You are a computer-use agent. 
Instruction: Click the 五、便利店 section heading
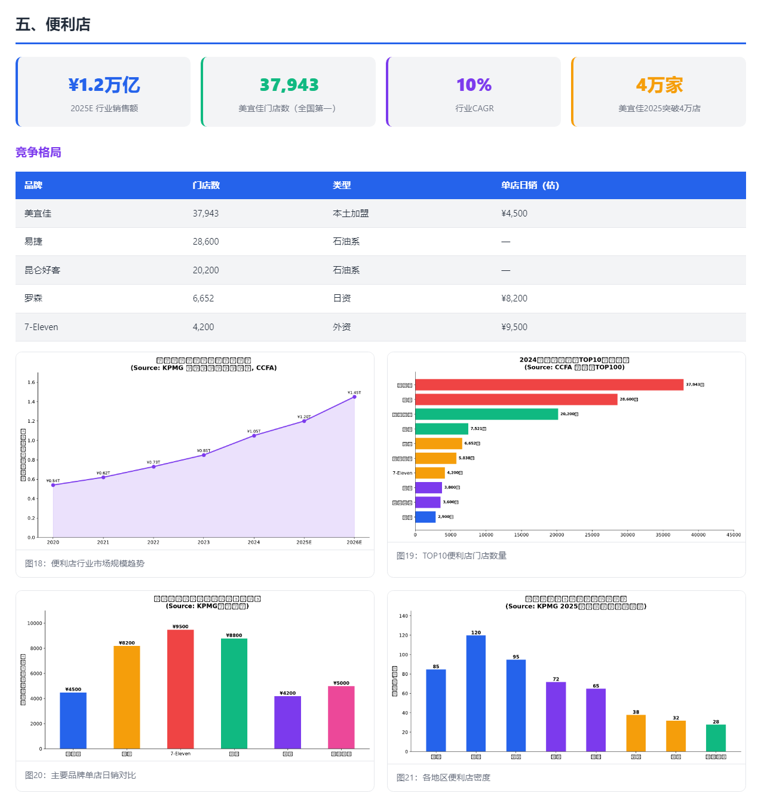[x=53, y=25]
